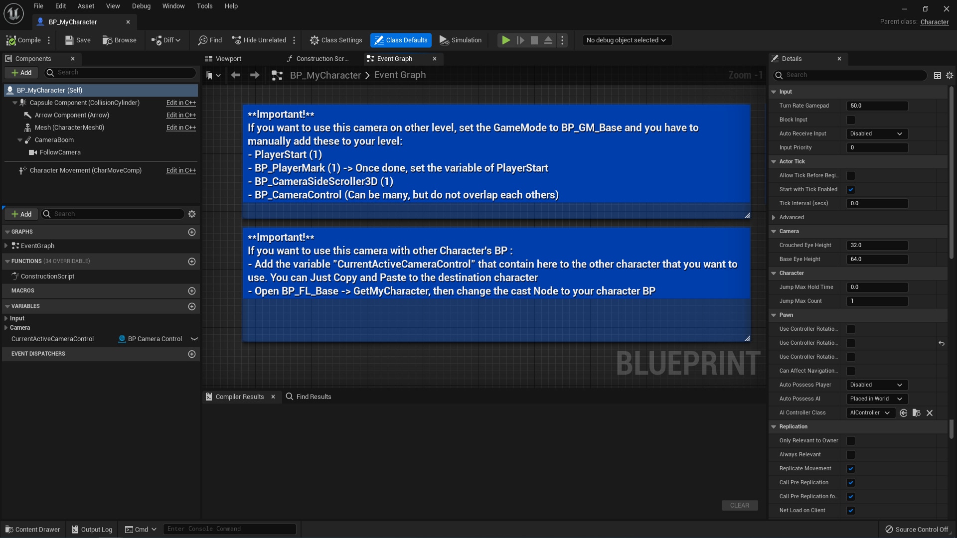Open Auto Receive Input dropdown
957x538 pixels.
(x=877, y=134)
